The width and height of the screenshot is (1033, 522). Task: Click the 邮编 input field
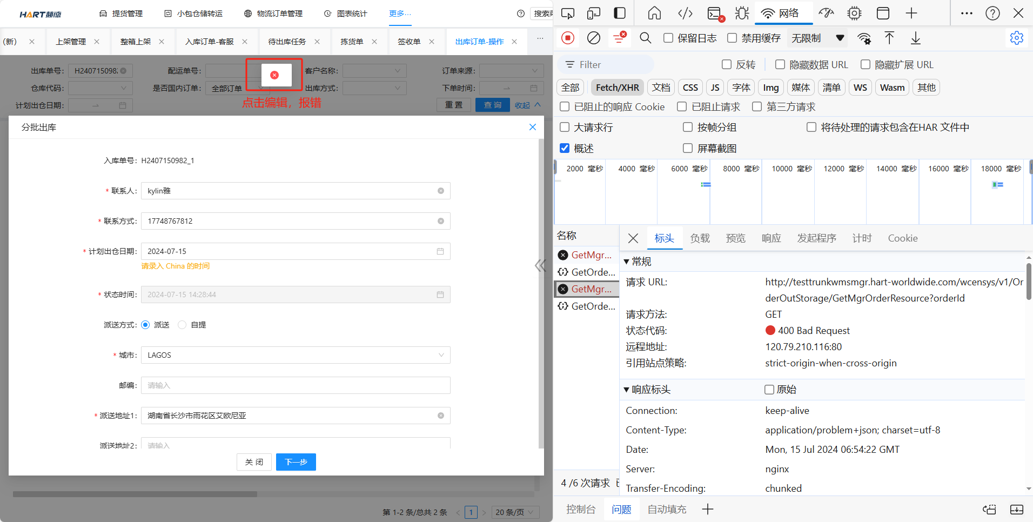click(x=295, y=385)
